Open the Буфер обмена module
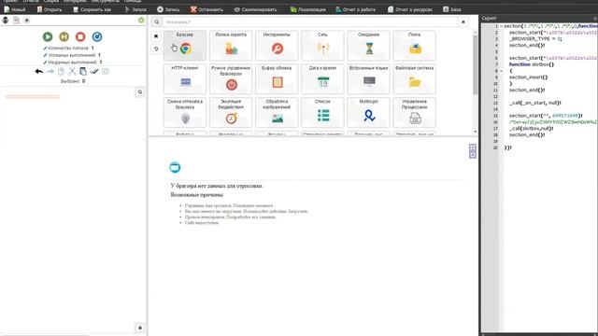Viewport: 598px width, 336px height. pos(277,78)
